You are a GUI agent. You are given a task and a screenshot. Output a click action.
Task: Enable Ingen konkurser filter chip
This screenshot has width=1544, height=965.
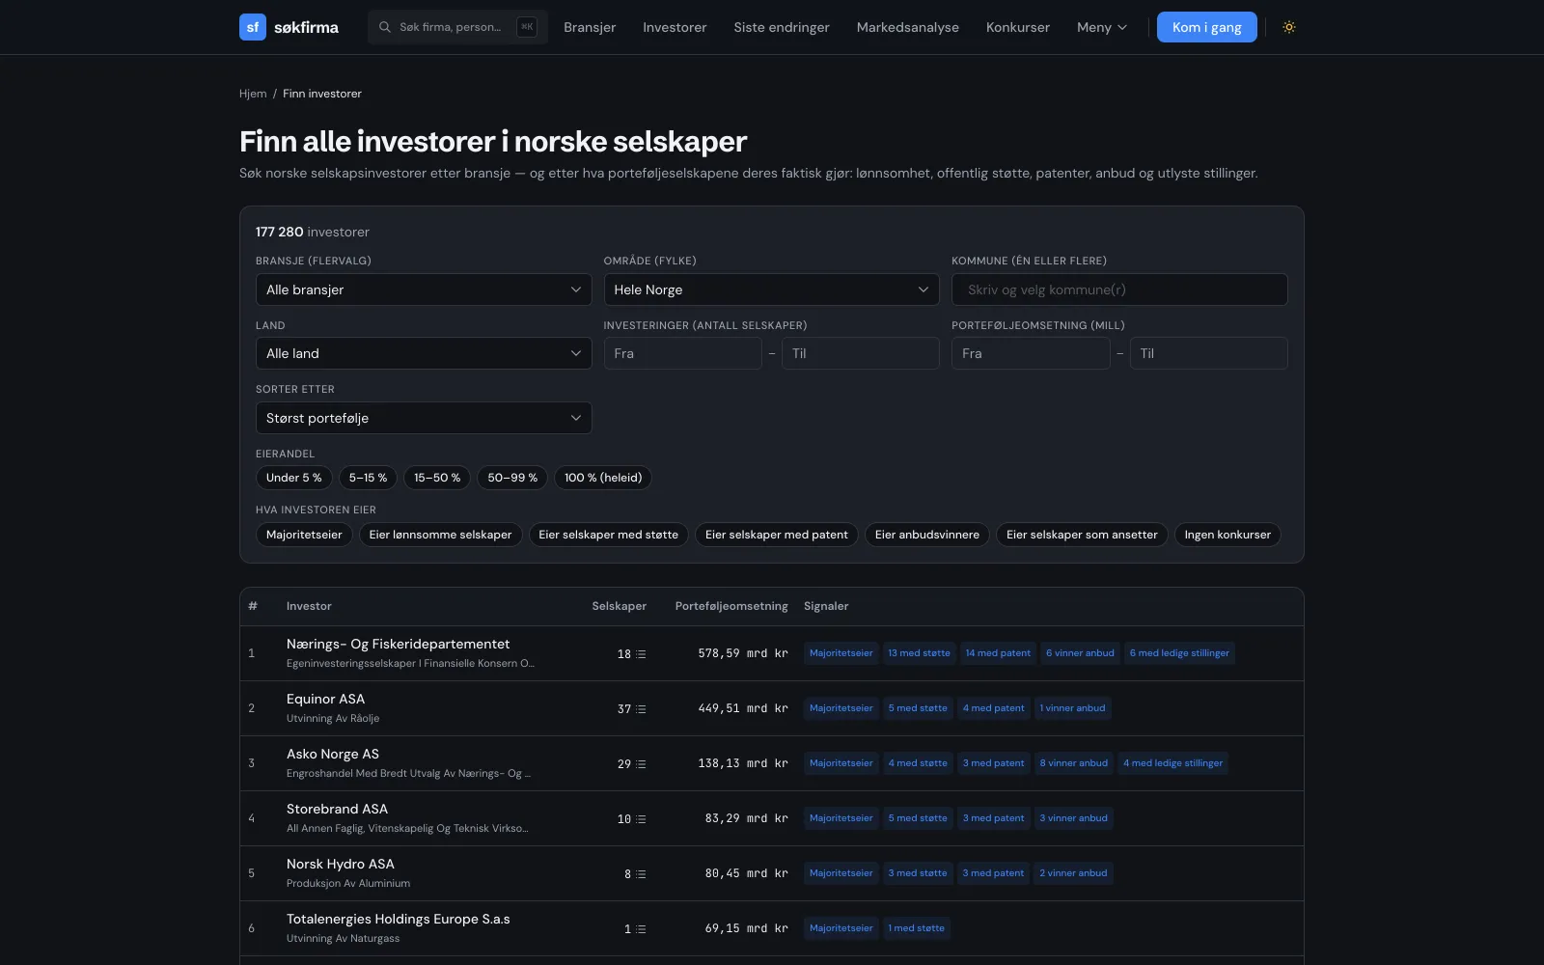click(1227, 535)
